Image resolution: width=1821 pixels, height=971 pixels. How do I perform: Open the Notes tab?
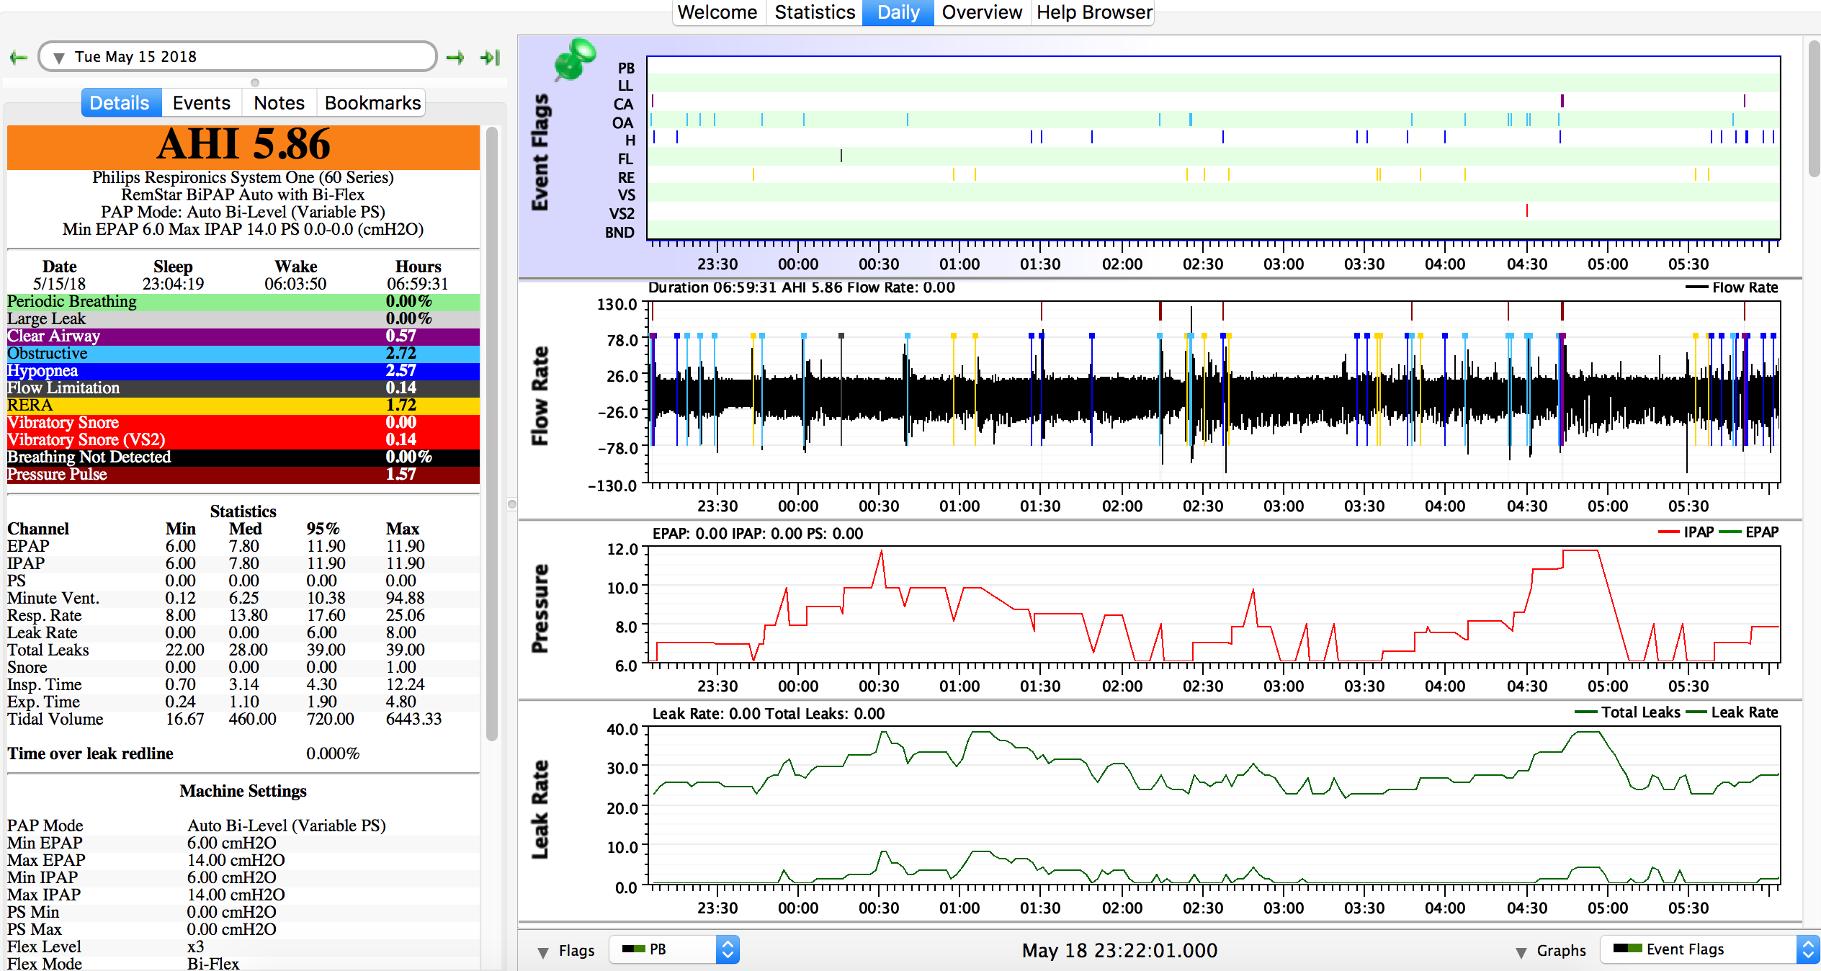tap(279, 103)
